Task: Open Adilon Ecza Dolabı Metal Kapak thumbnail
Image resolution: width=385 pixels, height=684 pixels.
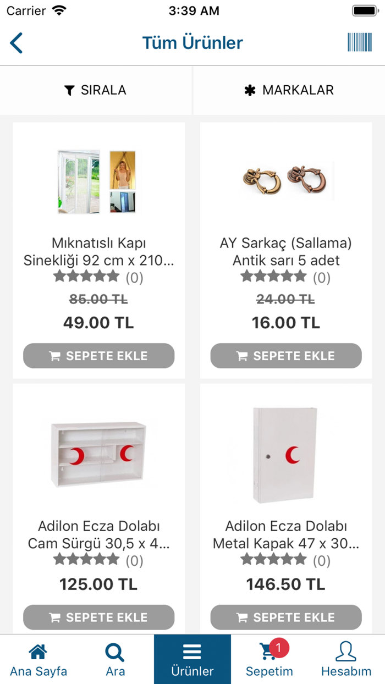Action: [x=285, y=455]
